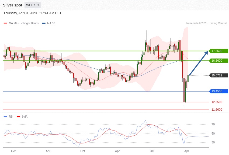Click the RSI legend label

click(11, 117)
